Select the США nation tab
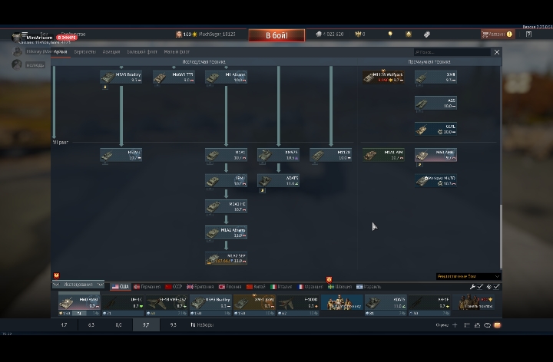The image size is (553, 362). pyautogui.click(x=121, y=287)
